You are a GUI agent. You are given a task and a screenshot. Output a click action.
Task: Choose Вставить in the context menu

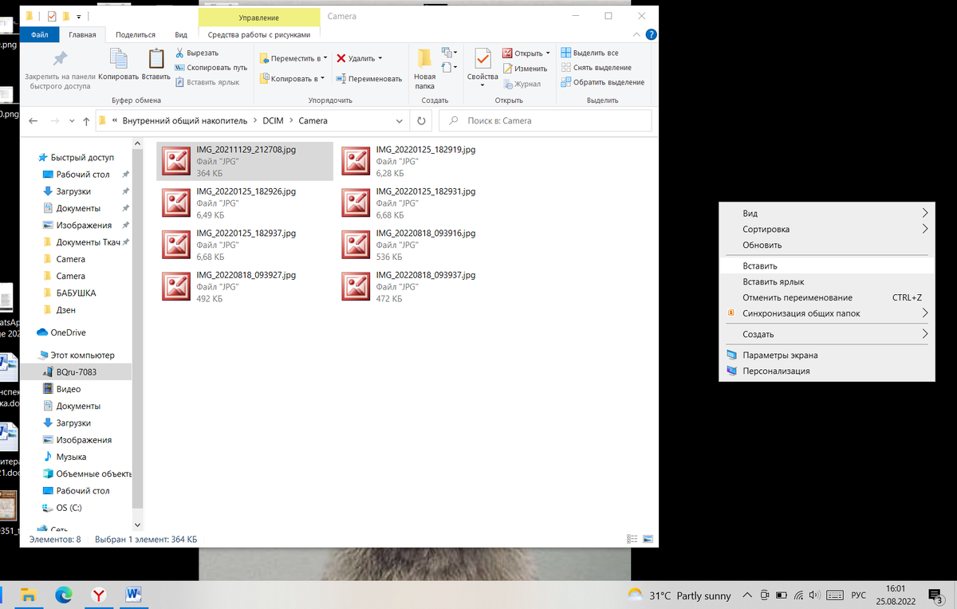click(826, 266)
